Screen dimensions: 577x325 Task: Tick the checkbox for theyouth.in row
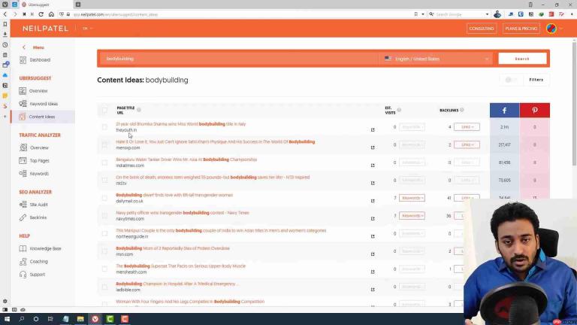tap(104, 126)
